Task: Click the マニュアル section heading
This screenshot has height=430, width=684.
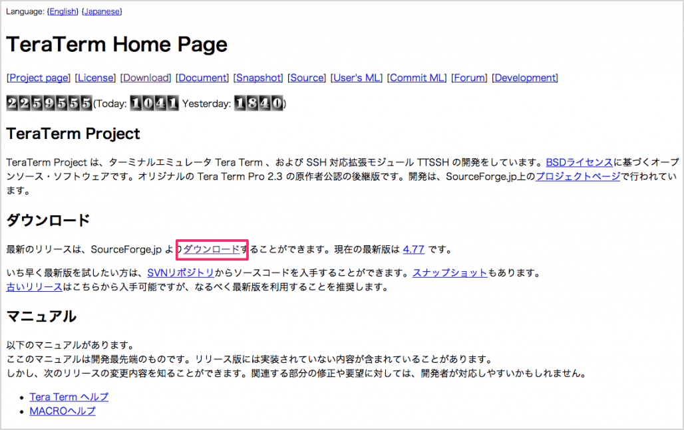Action: click(x=41, y=316)
